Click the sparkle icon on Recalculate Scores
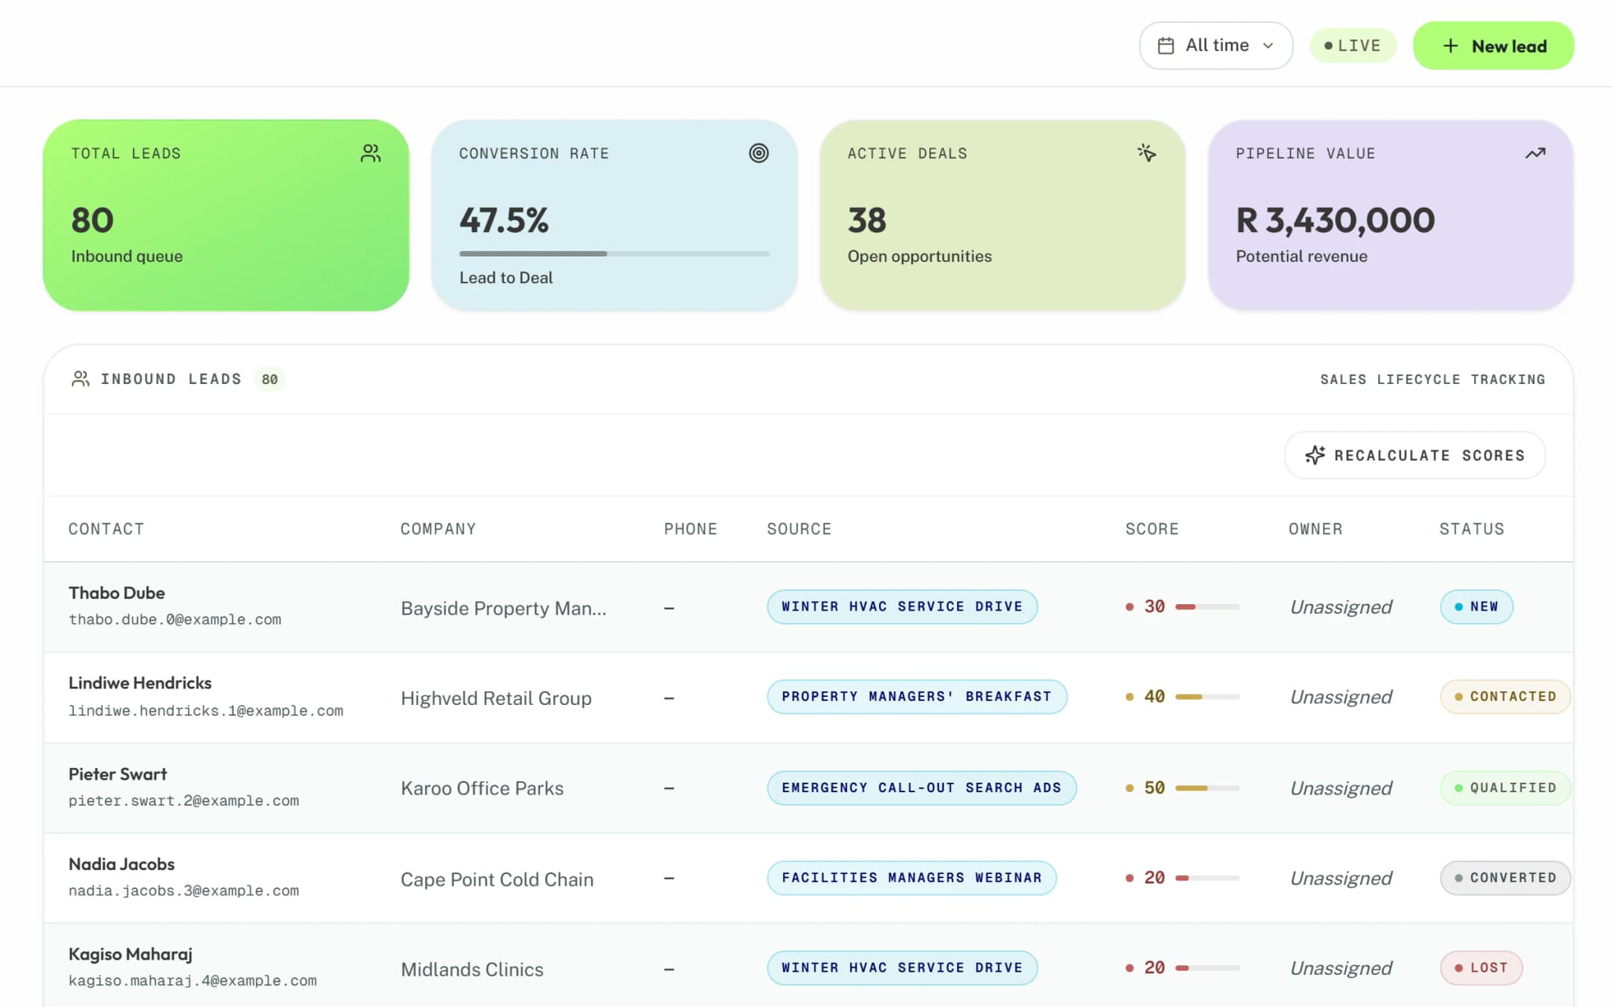The image size is (1612, 1007). 1315,456
